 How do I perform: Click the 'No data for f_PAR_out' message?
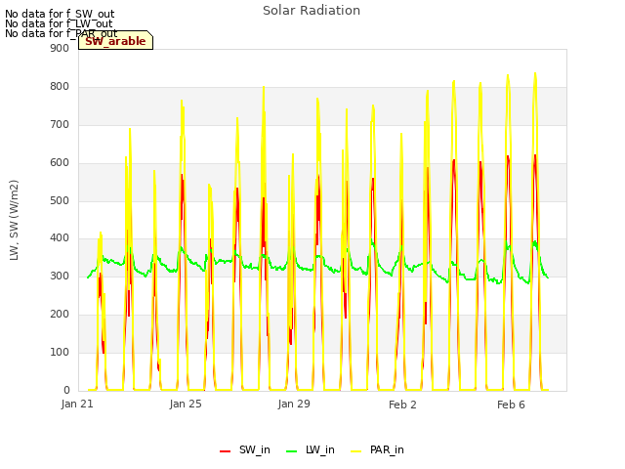point(61,33)
